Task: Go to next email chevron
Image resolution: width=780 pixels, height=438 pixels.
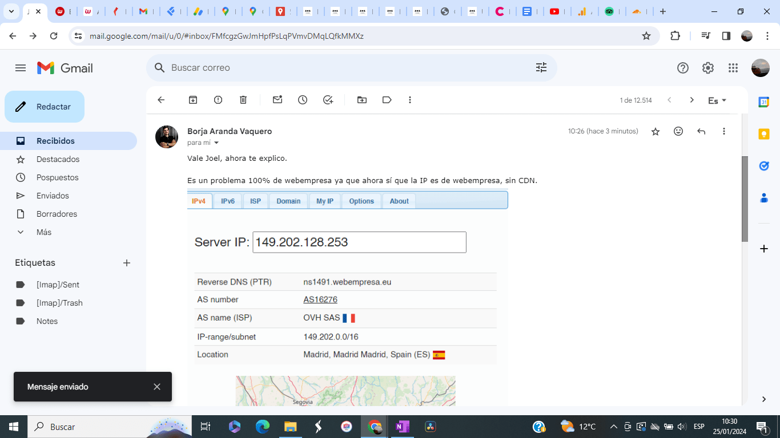Action: [x=692, y=100]
